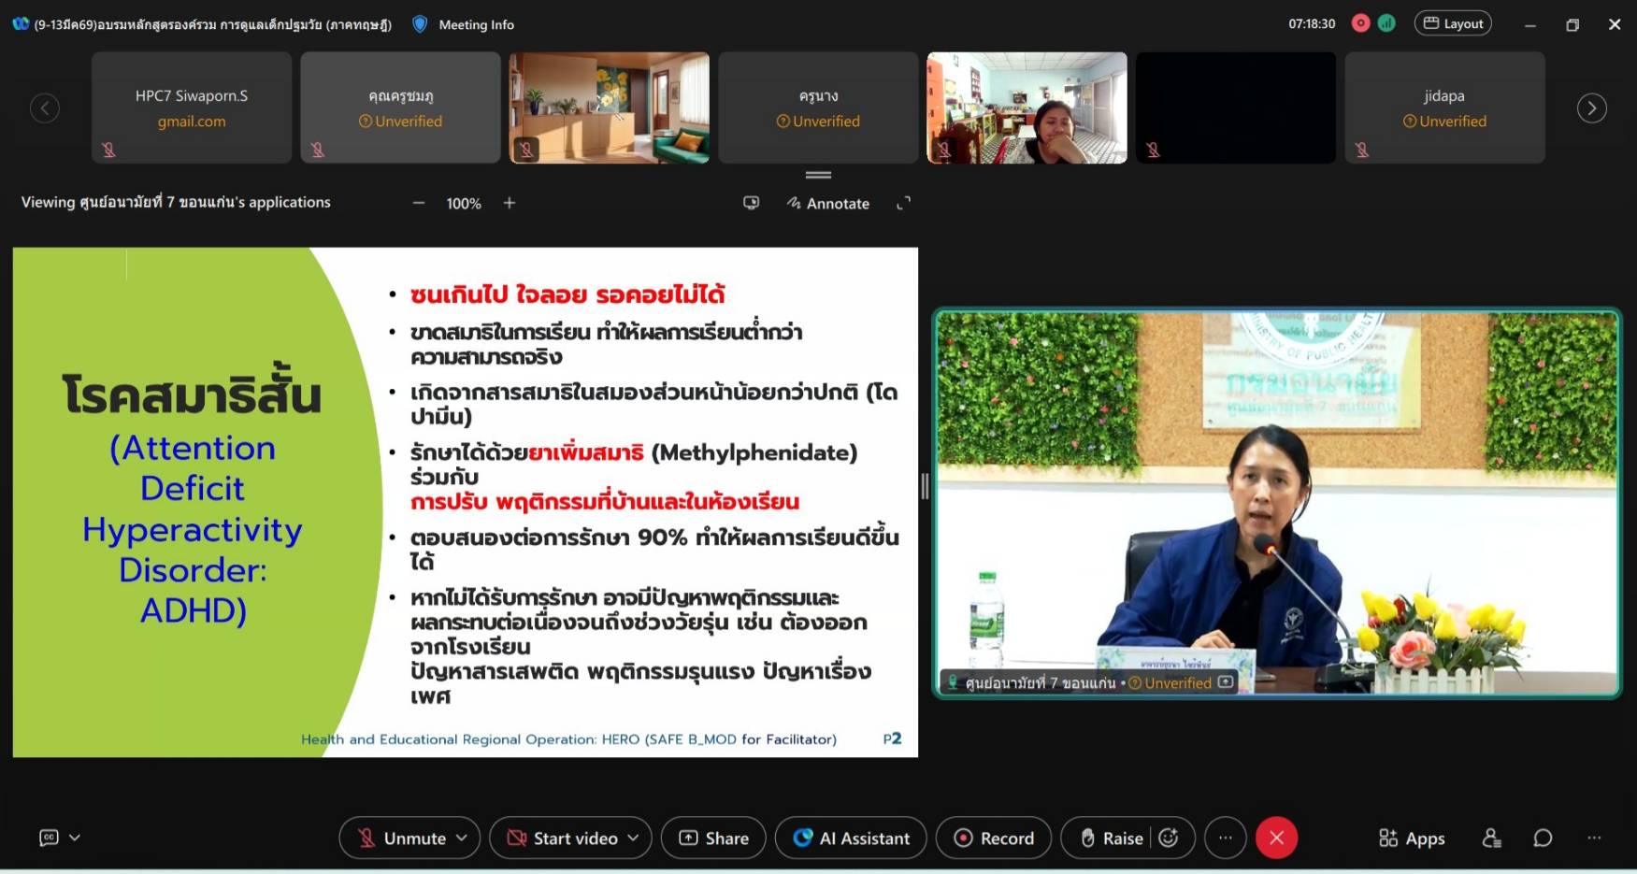Open the Layout menu
Image resolution: width=1637 pixels, height=874 pixels.
coord(1453,23)
